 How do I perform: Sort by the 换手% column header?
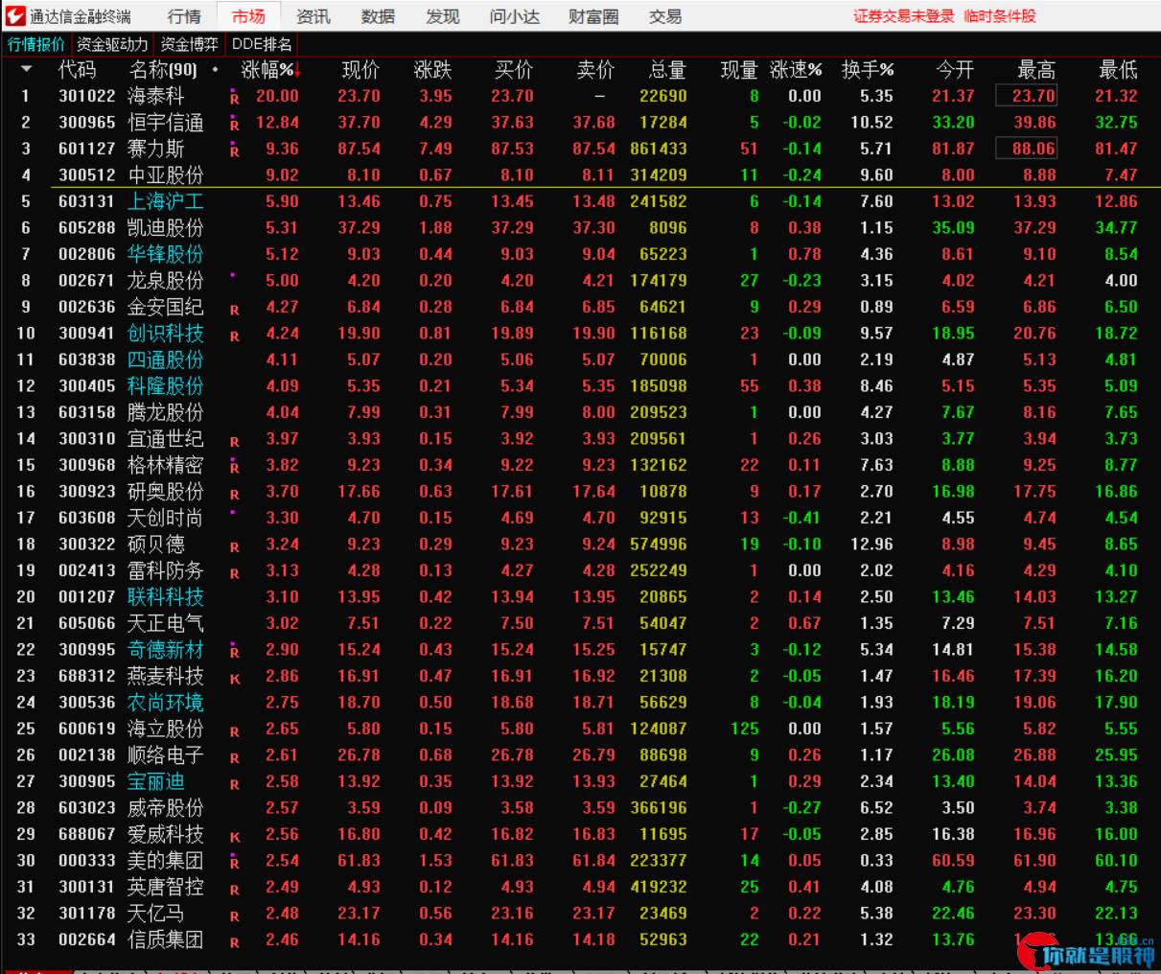pyautogui.click(x=868, y=70)
